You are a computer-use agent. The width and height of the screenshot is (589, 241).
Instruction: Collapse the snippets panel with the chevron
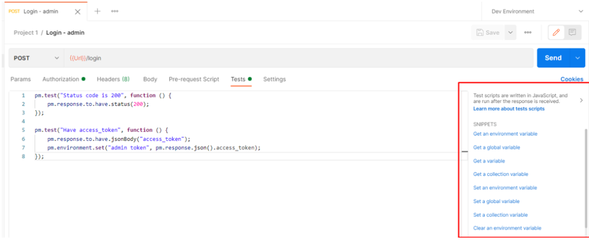tap(581, 100)
